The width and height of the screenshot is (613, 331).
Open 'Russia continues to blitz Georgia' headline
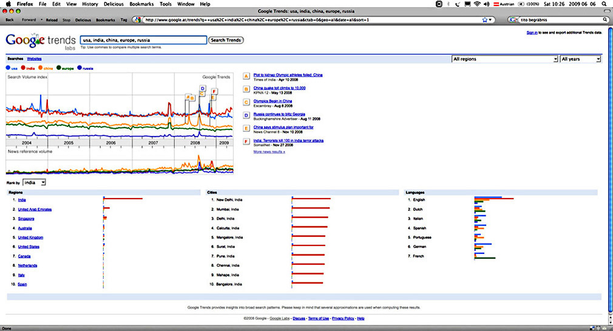(279, 114)
